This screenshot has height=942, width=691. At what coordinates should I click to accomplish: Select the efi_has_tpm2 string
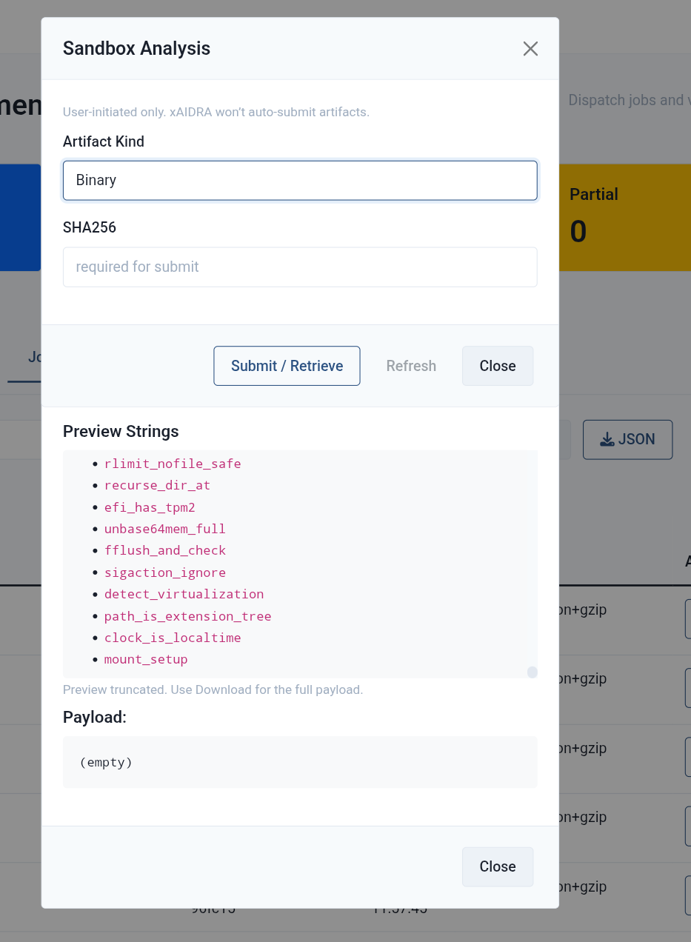(x=150, y=507)
